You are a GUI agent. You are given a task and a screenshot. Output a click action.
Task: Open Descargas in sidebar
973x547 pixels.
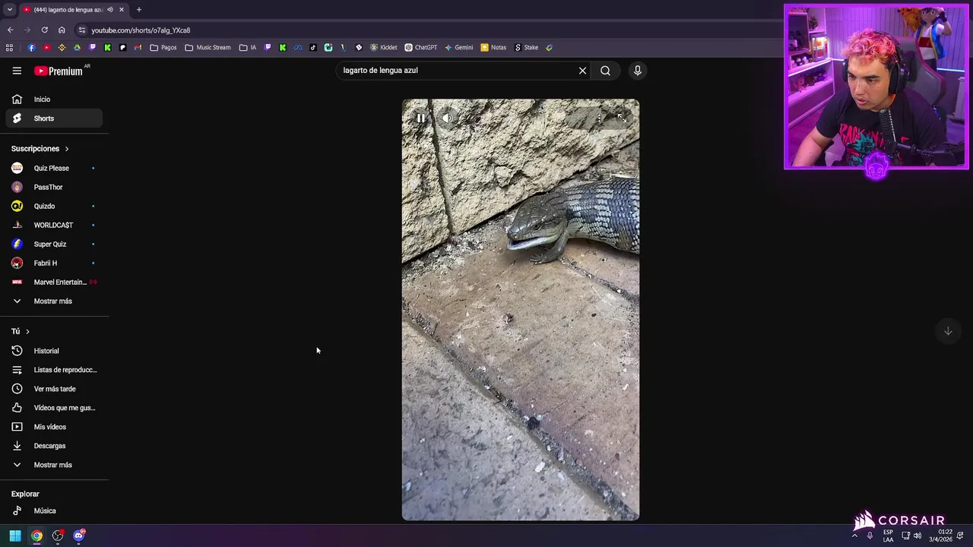(54, 446)
